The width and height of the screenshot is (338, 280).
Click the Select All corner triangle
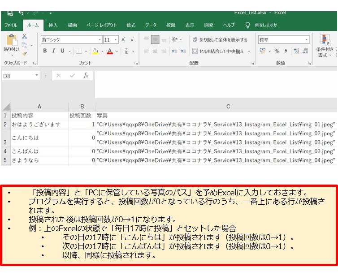tap(6, 107)
